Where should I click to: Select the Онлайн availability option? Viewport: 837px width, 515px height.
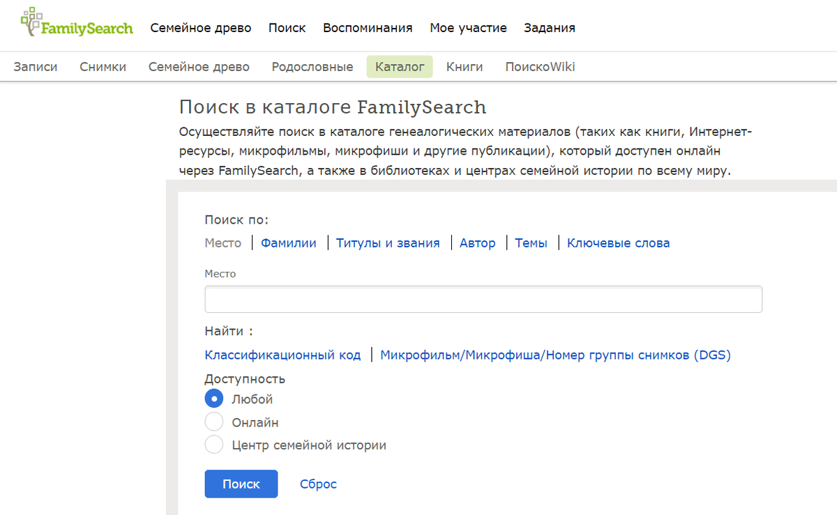[x=214, y=421]
